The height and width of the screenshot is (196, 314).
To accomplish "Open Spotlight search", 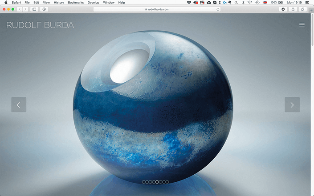I will [236, 2].
